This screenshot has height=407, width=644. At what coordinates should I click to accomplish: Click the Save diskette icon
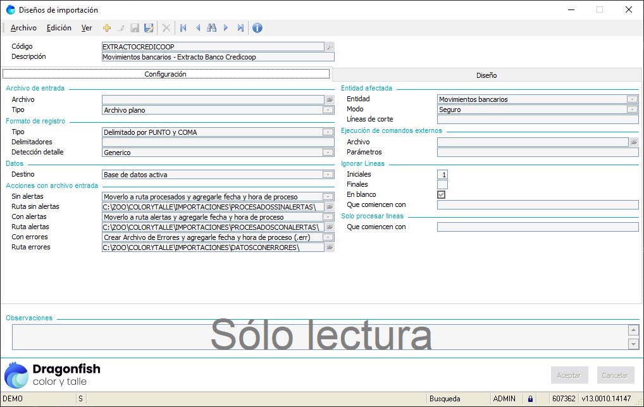coord(135,28)
